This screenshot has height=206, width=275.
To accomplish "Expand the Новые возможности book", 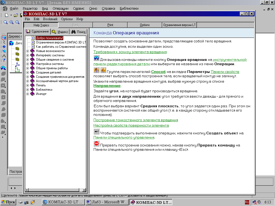I will (x=28, y=51).
